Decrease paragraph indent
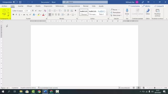This screenshot has width=168, height=94. (65, 10)
